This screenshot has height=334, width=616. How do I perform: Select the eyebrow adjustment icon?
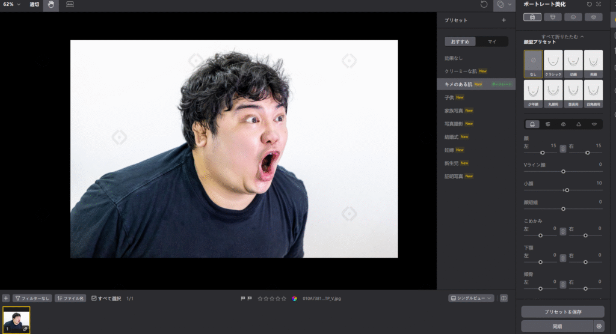[548, 124]
